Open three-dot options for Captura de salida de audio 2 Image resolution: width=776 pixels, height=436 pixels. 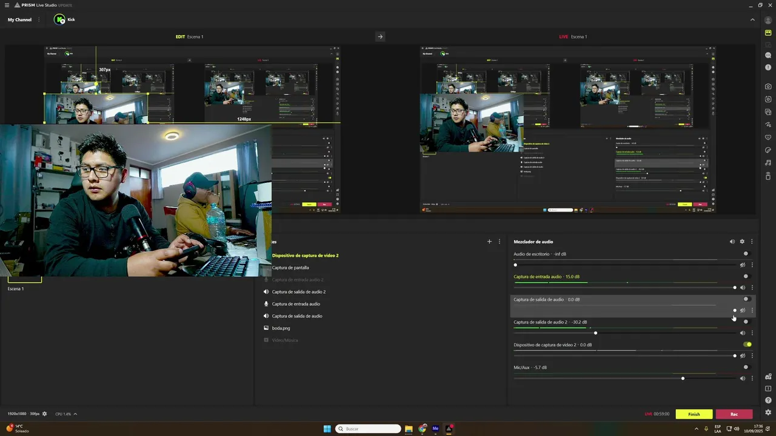[752, 333]
